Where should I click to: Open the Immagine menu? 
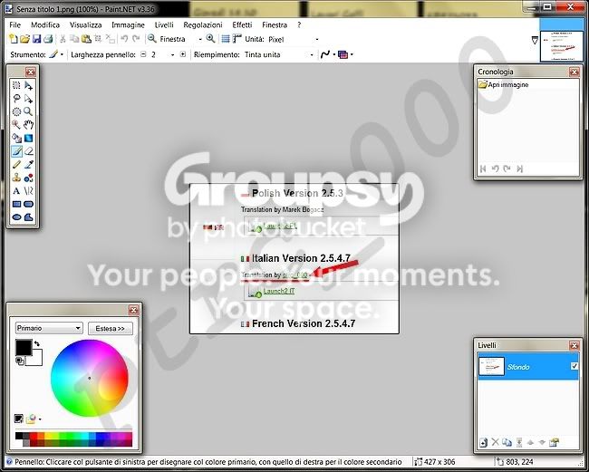click(128, 24)
